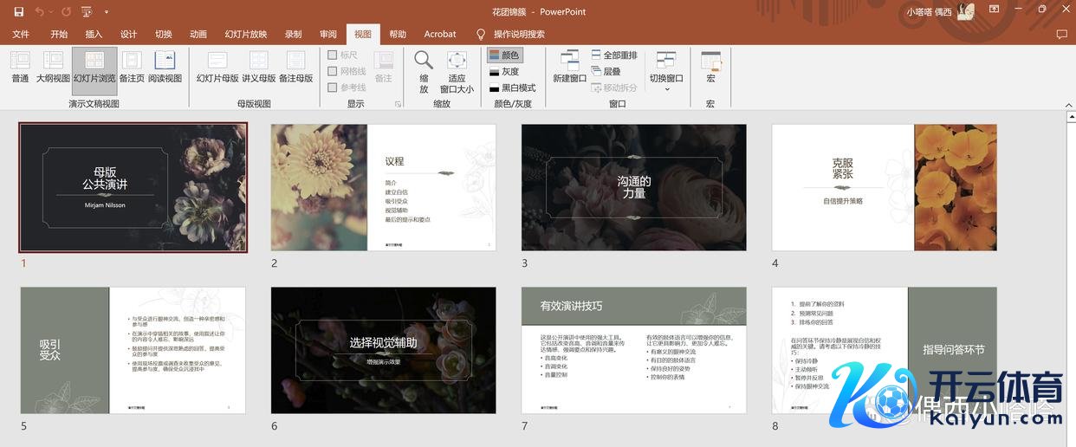The width and height of the screenshot is (1076, 447).
Task: Toggle the 网格线 gridlines checkbox
Action: coord(333,71)
